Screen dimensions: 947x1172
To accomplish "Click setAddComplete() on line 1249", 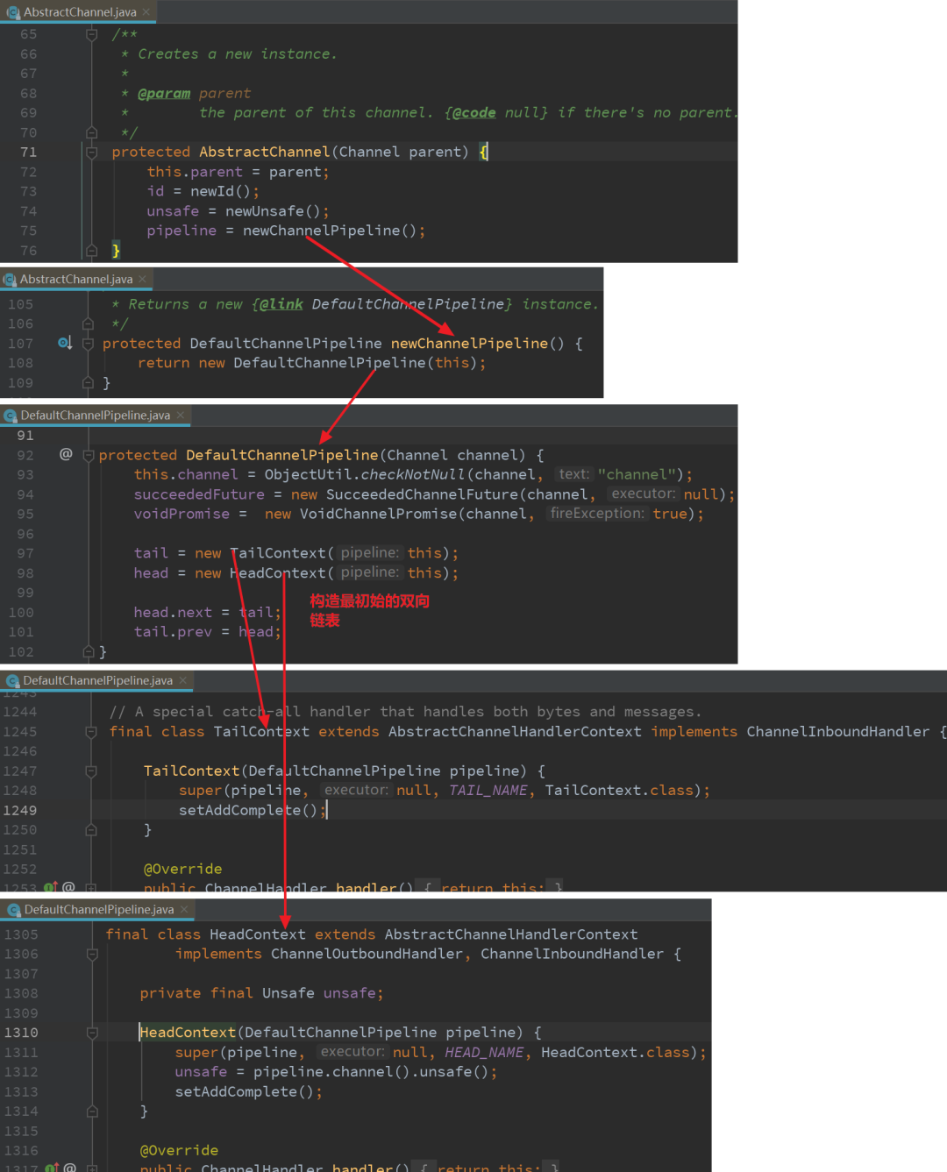I will tap(248, 810).
